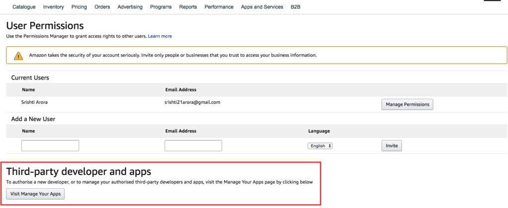
Task: Open the Catalogue menu
Action: click(x=24, y=7)
